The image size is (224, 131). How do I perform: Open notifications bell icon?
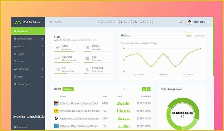pyautogui.click(x=180, y=22)
